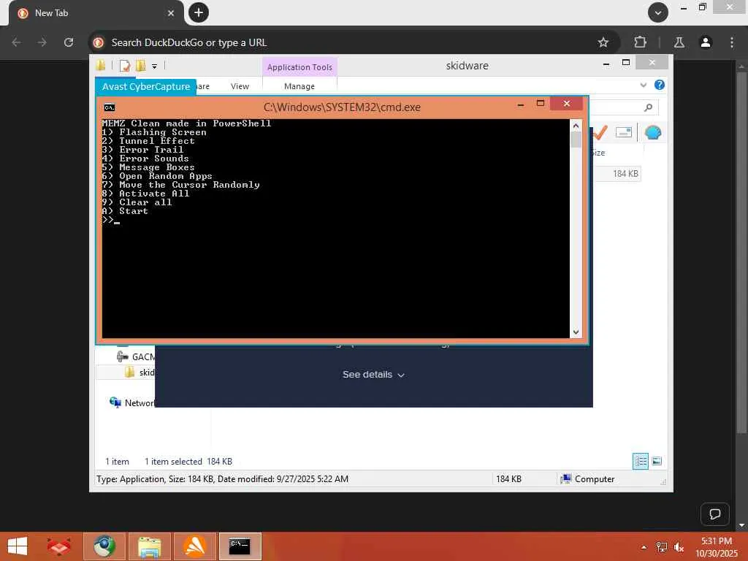Image resolution: width=748 pixels, height=561 pixels.
Task: Show hidden tray icons arrow
Action: click(x=644, y=547)
